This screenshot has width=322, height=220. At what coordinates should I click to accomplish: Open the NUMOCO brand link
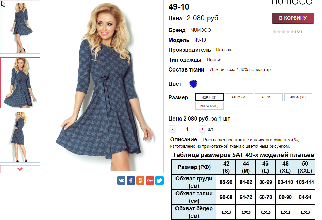[x=201, y=30]
